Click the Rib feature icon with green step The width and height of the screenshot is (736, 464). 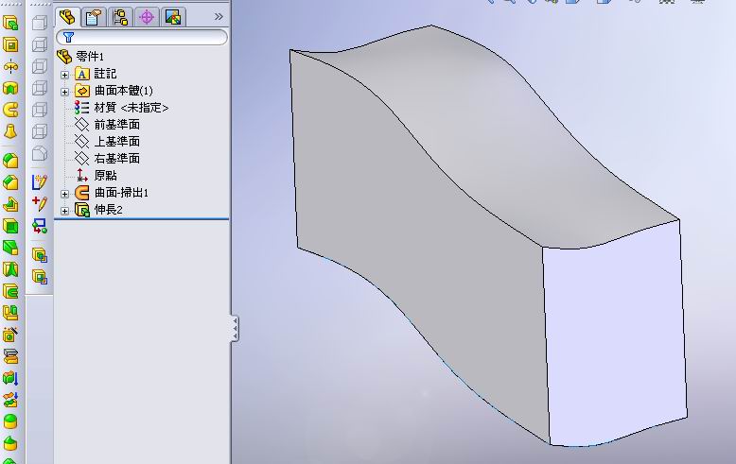pos(10,204)
